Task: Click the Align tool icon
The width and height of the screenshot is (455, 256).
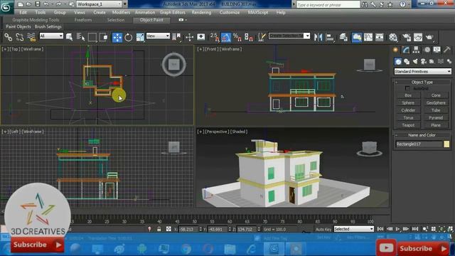Action: click(330, 37)
